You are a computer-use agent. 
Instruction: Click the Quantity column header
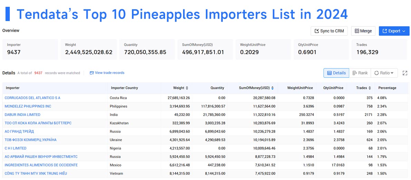[x=217, y=88]
